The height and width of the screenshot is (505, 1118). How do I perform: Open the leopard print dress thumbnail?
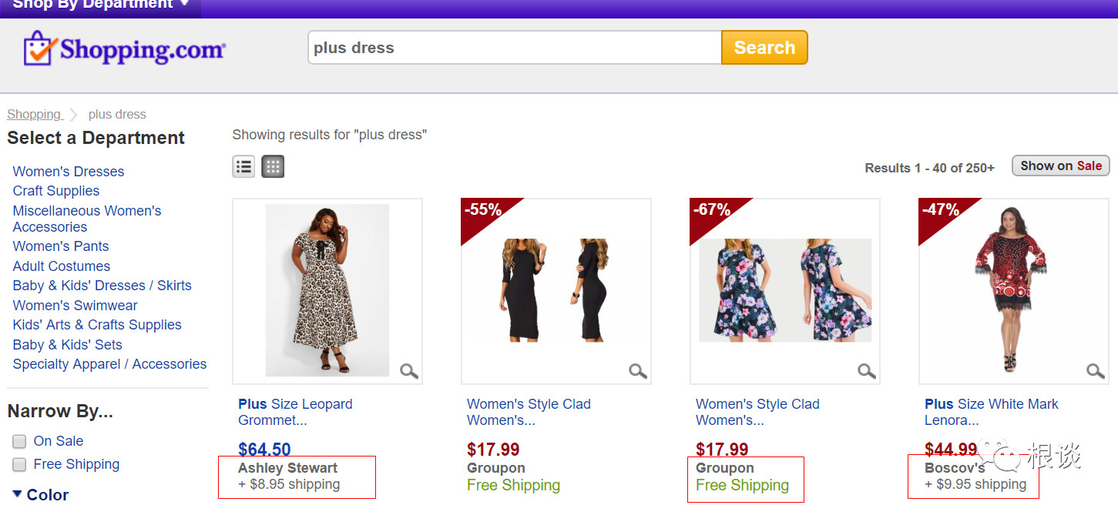pyautogui.click(x=327, y=290)
